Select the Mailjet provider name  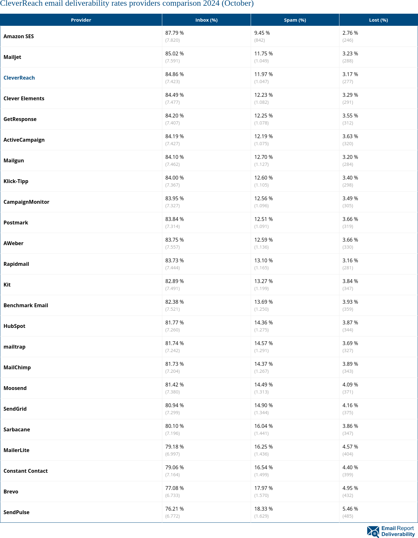click(x=12, y=57)
